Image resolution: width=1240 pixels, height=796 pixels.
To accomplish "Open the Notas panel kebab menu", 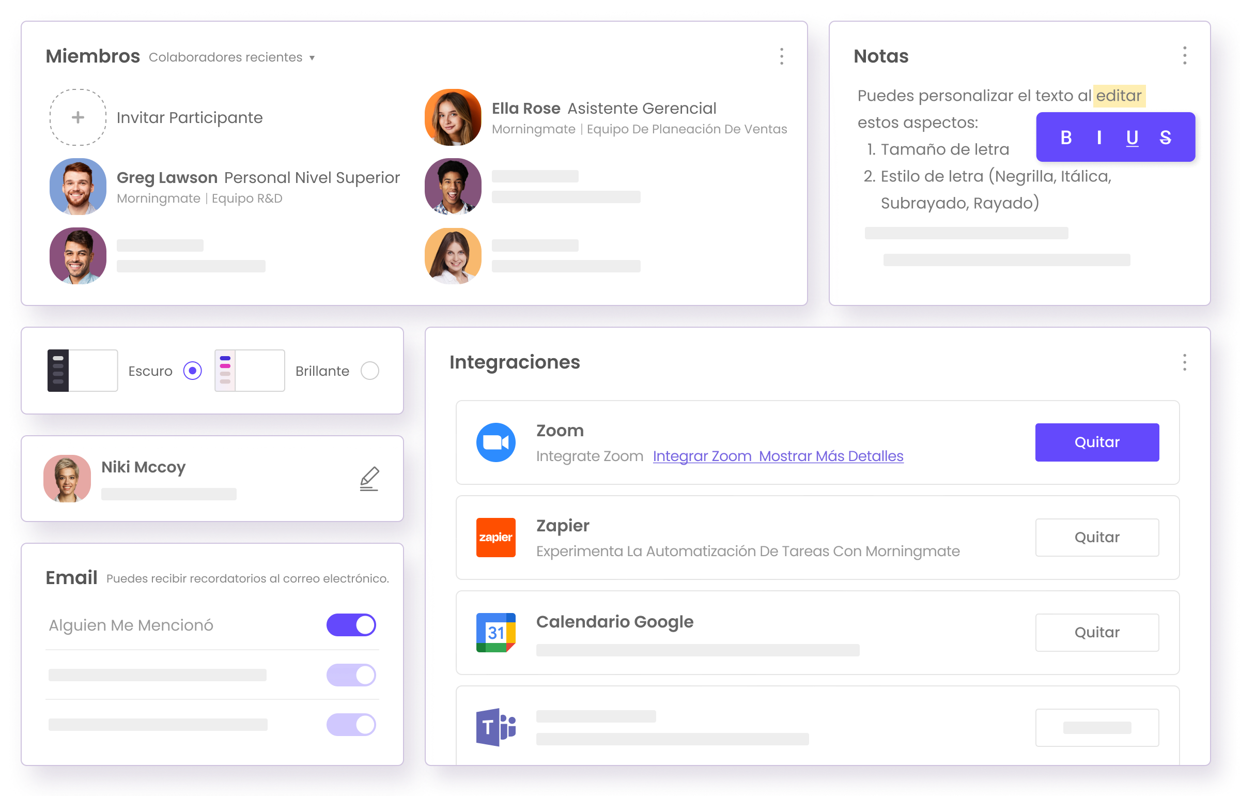I will click(x=1185, y=55).
